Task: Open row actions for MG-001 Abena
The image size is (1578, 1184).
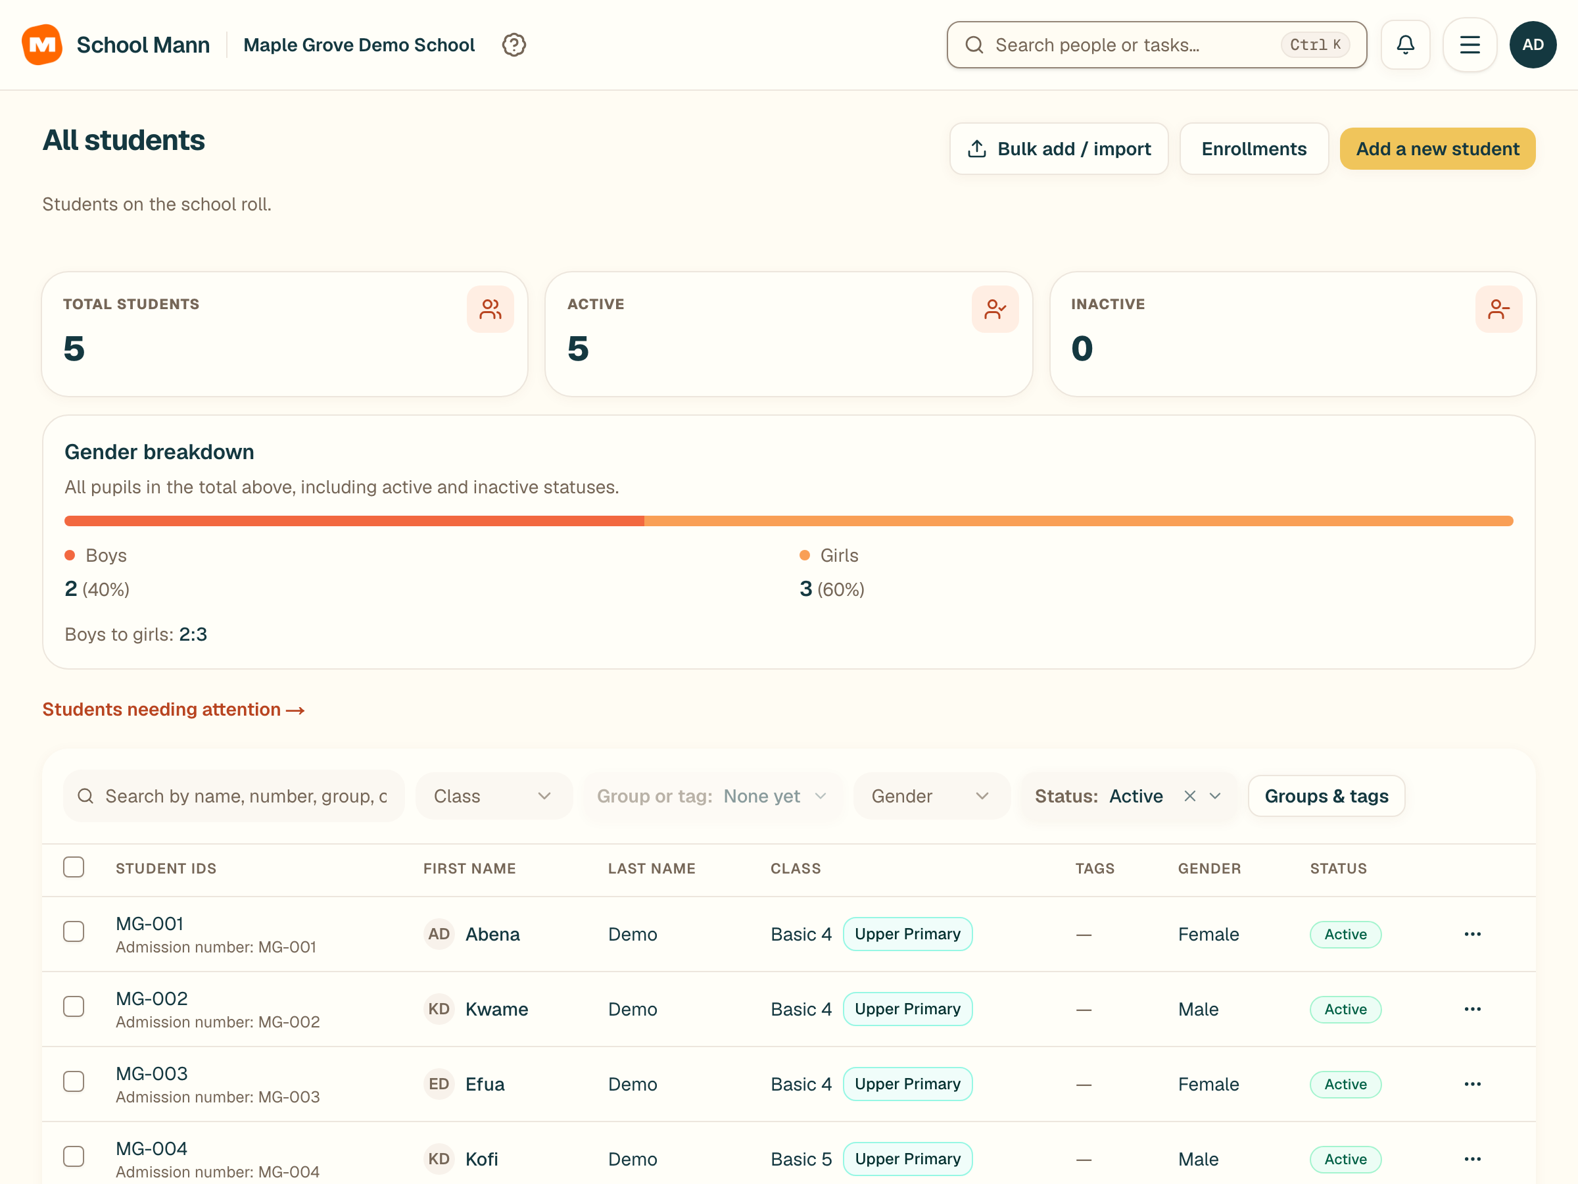Action: tap(1472, 934)
